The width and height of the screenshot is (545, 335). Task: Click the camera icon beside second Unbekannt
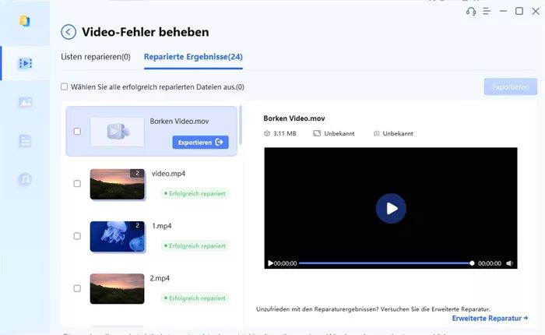click(376, 133)
